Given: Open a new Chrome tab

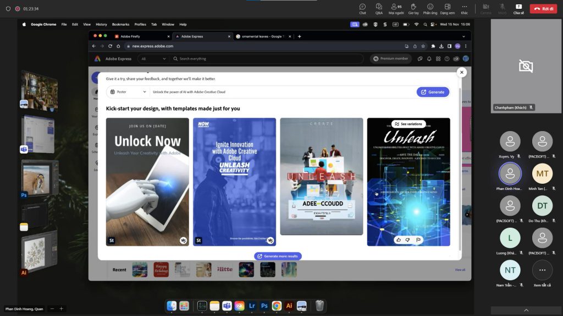Looking at the screenshot, I should click(x=300, y=36).
